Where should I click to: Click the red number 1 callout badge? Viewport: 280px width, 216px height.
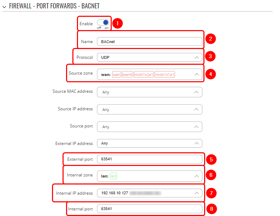pyautogui.click(x=118, y=23)
